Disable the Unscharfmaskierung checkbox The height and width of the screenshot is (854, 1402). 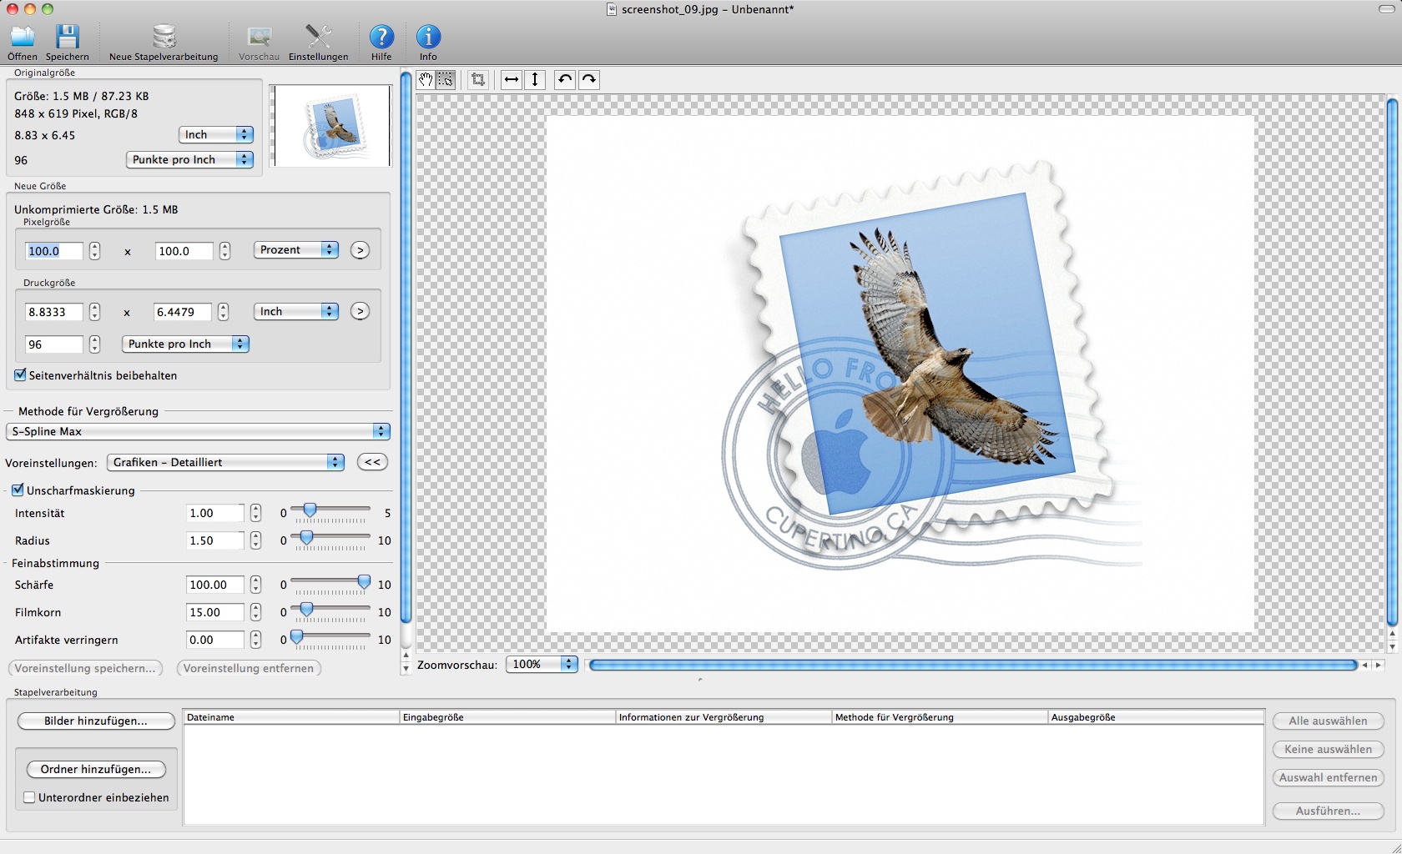18,490
